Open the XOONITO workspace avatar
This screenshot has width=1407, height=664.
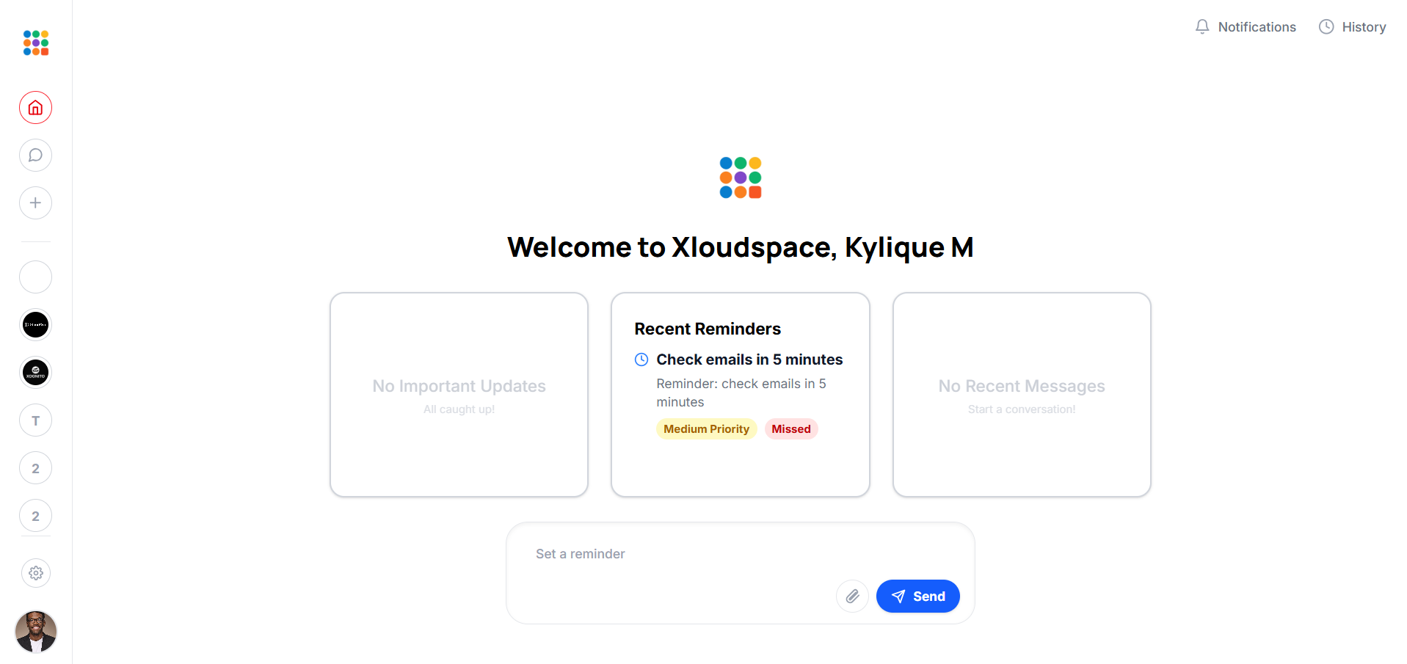[35, 373]
